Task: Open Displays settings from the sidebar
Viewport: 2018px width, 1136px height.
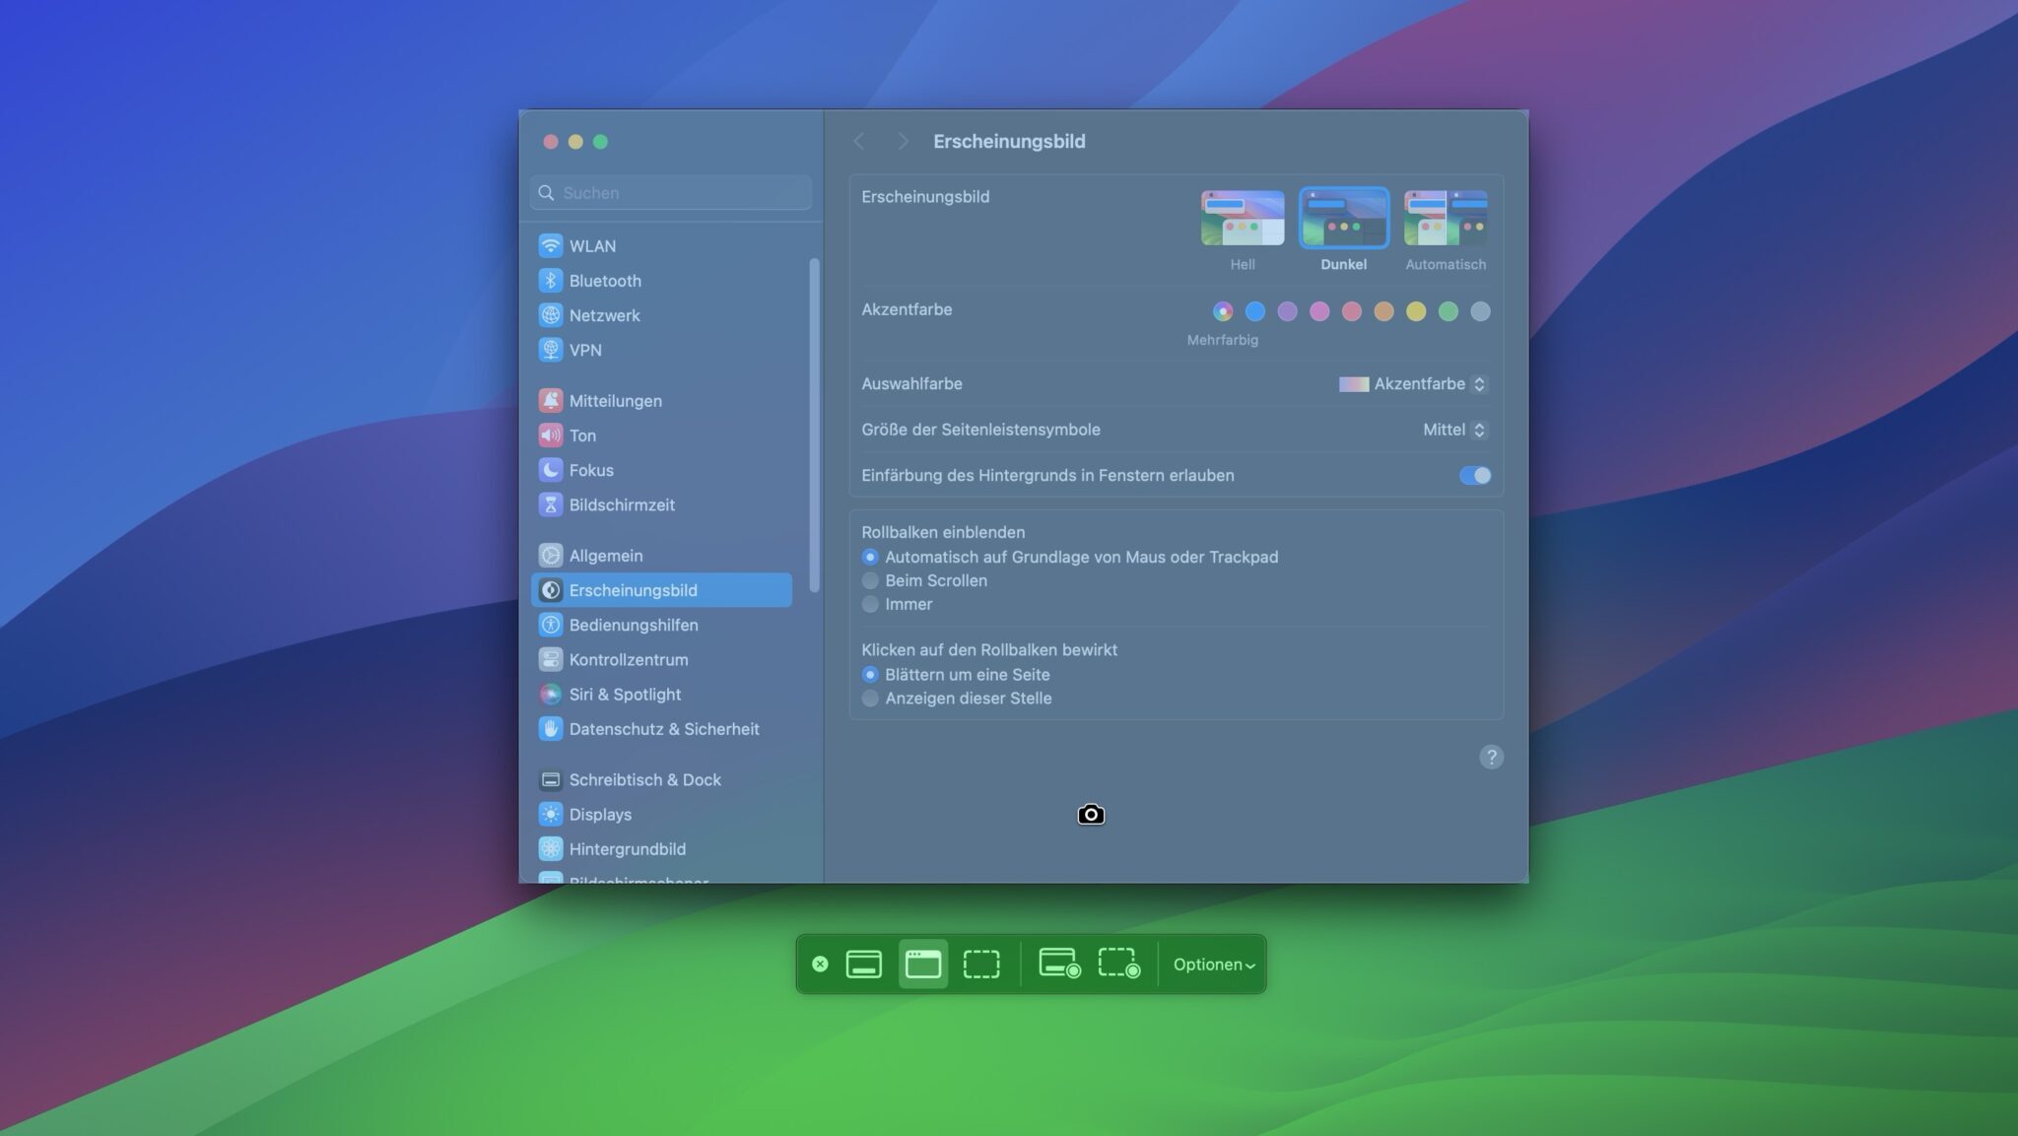Action: (x=551, y=815)
